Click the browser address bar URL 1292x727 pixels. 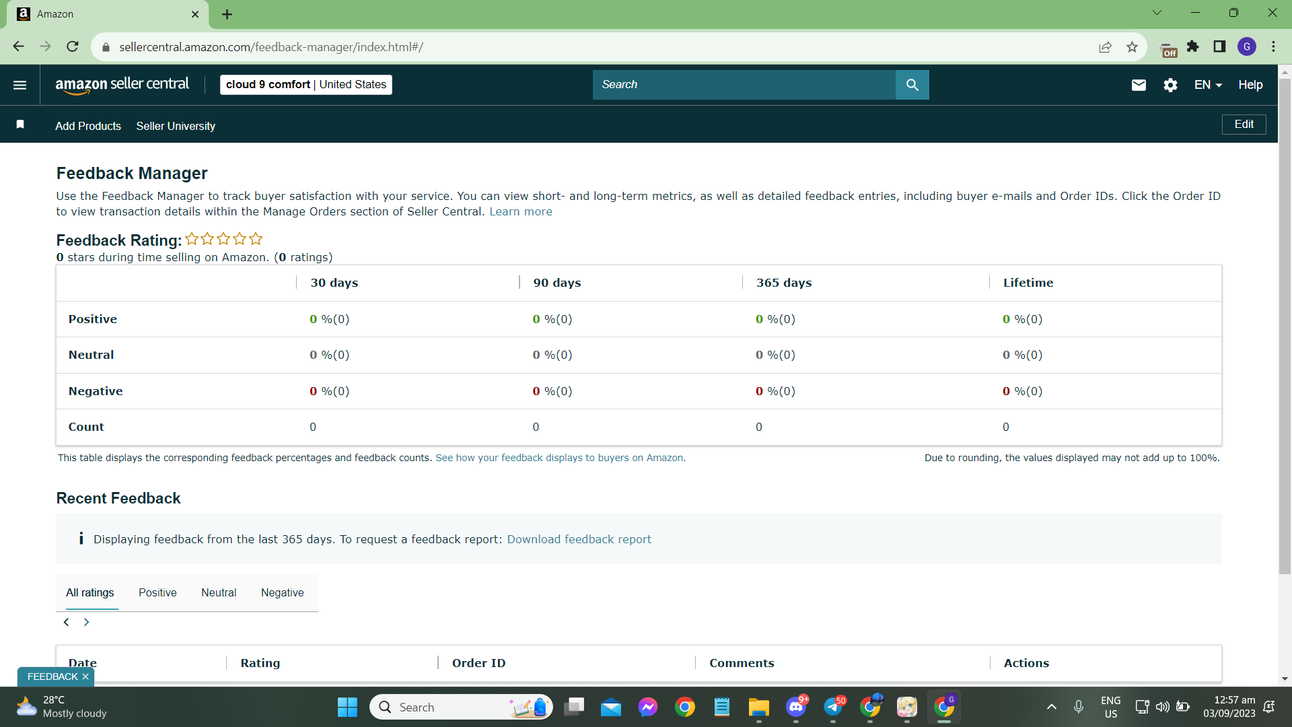pos(271,47)
